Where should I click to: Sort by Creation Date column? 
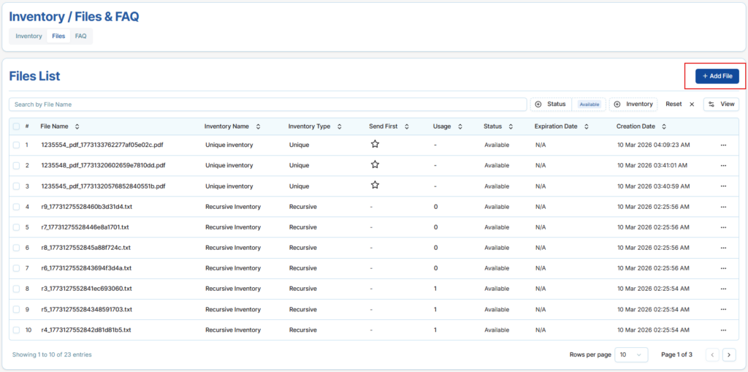point(663,126)
